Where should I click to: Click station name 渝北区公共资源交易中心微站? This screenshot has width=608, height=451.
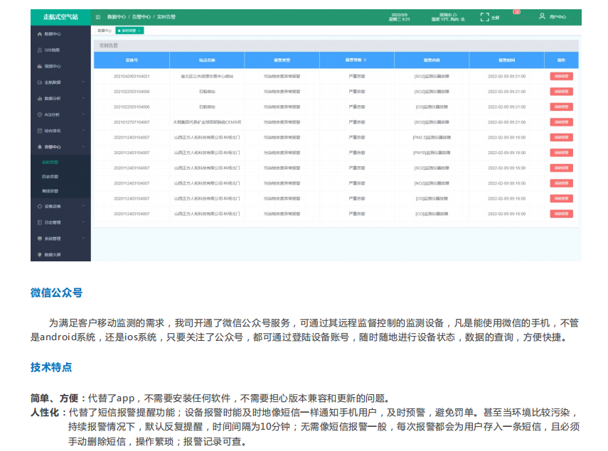[207, 76]
